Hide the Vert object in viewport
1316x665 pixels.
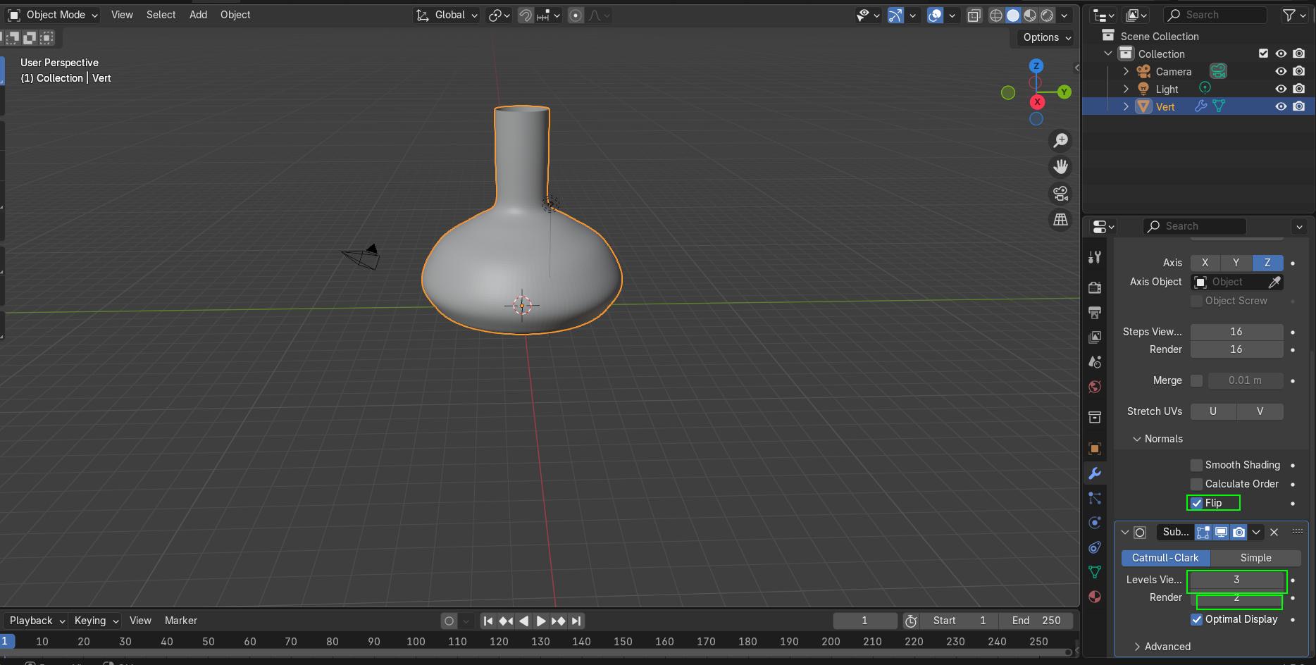click(1281, 106)
